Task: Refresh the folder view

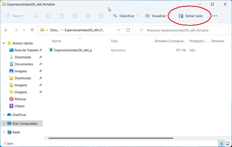Action: coord(128,30)
